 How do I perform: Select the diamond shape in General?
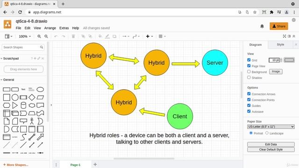coord(32,98)
